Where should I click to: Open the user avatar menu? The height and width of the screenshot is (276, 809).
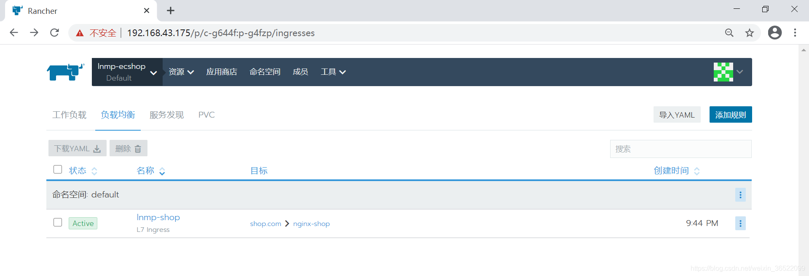[x=723, y=72]
